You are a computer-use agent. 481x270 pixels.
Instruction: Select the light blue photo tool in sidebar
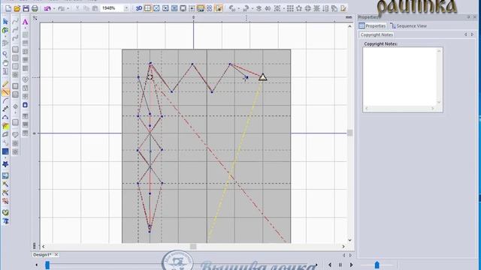[x=5, y=175]
